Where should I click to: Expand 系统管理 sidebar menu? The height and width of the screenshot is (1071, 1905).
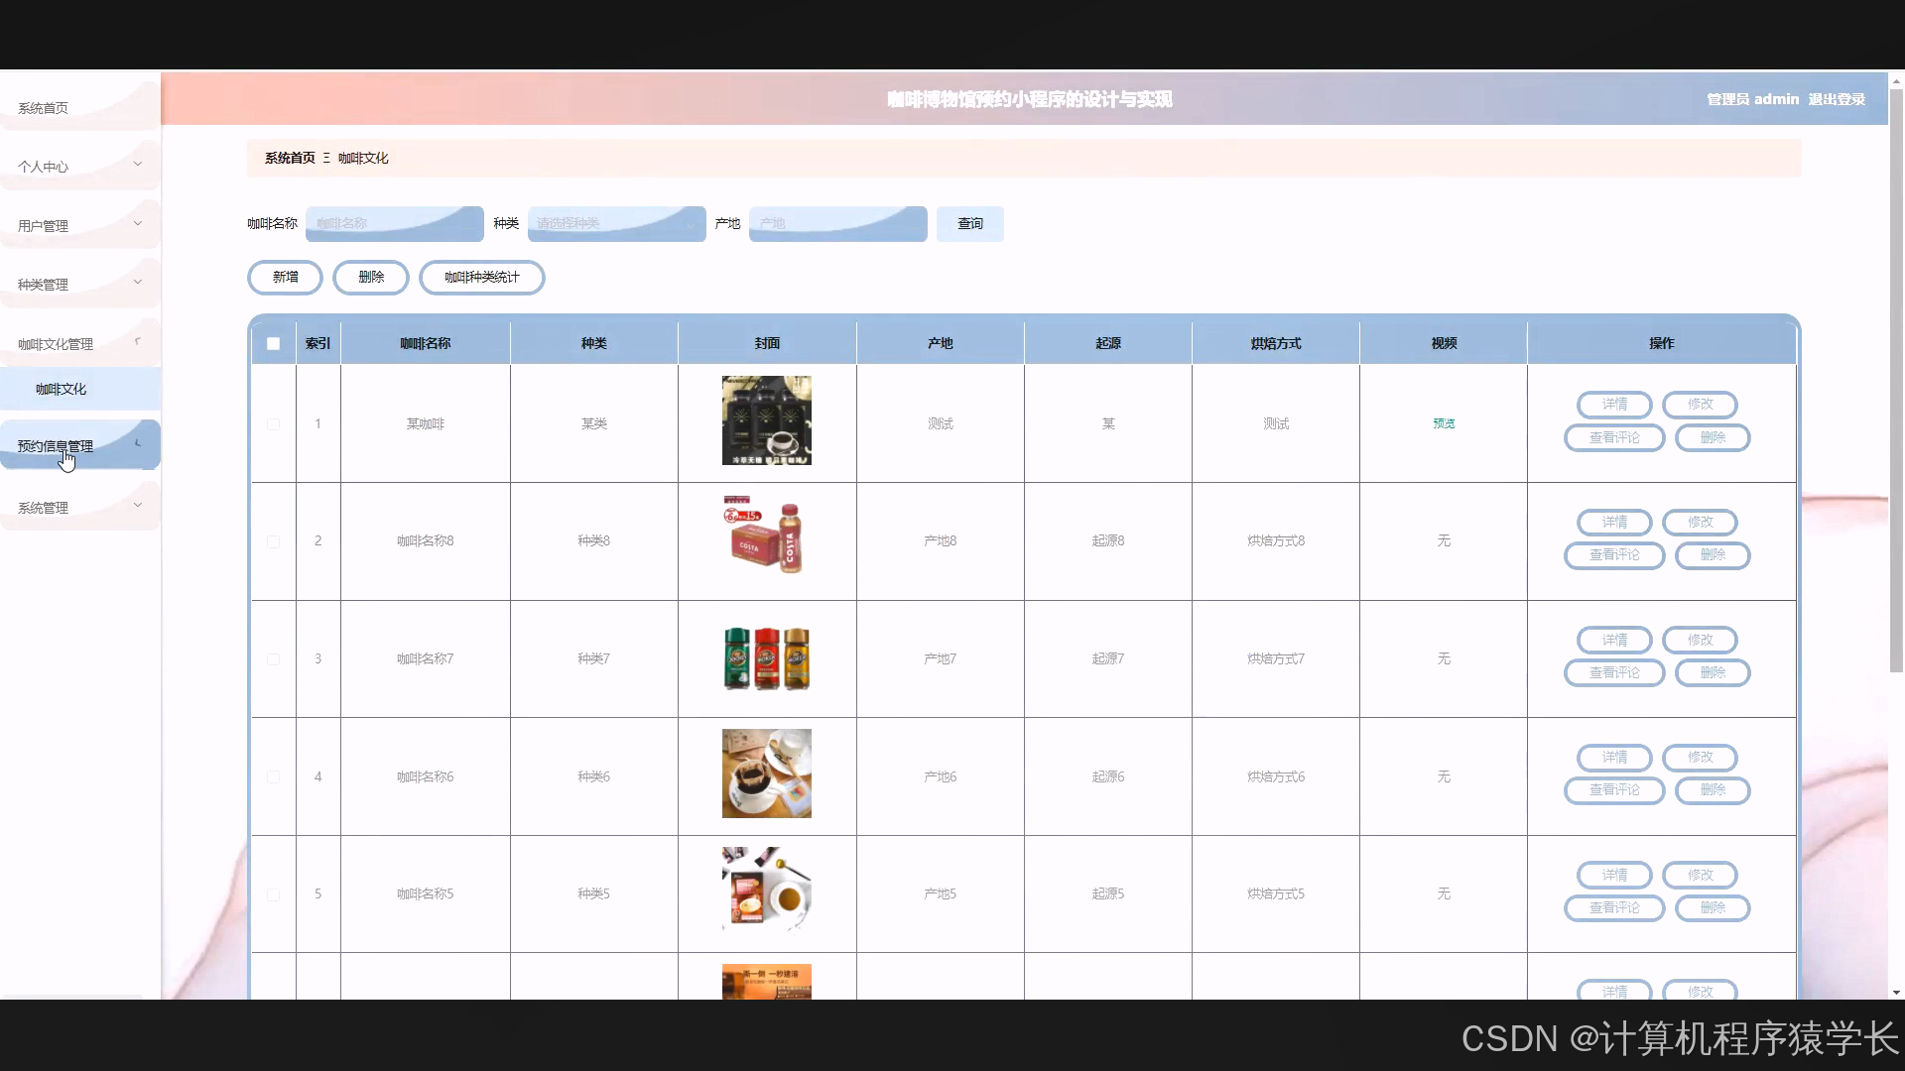(x=79, y=507)
